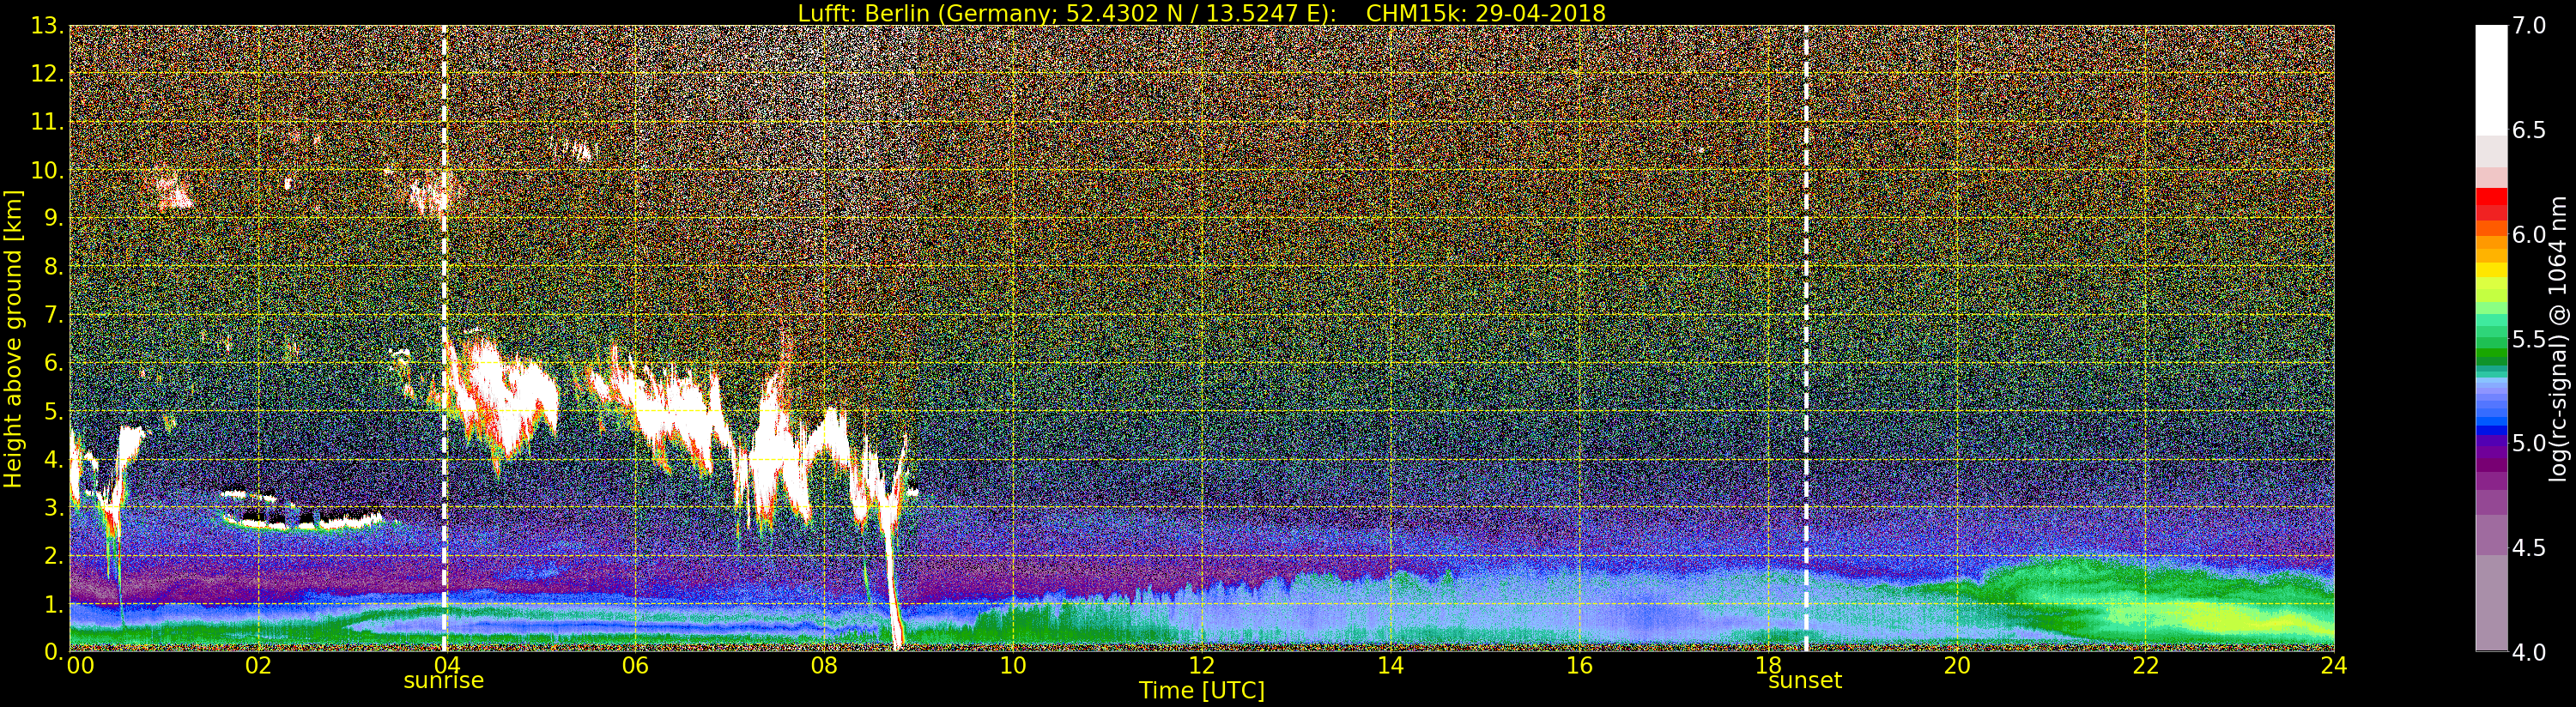The width and height of the screenshot is (2576, 707).
Task: Click the '12.' height axis tick label
Action: tap(47, 74)
